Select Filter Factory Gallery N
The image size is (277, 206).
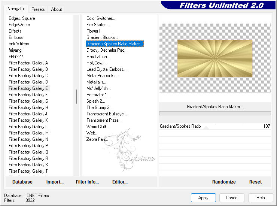pyautogui.click(x=28, y=139)
